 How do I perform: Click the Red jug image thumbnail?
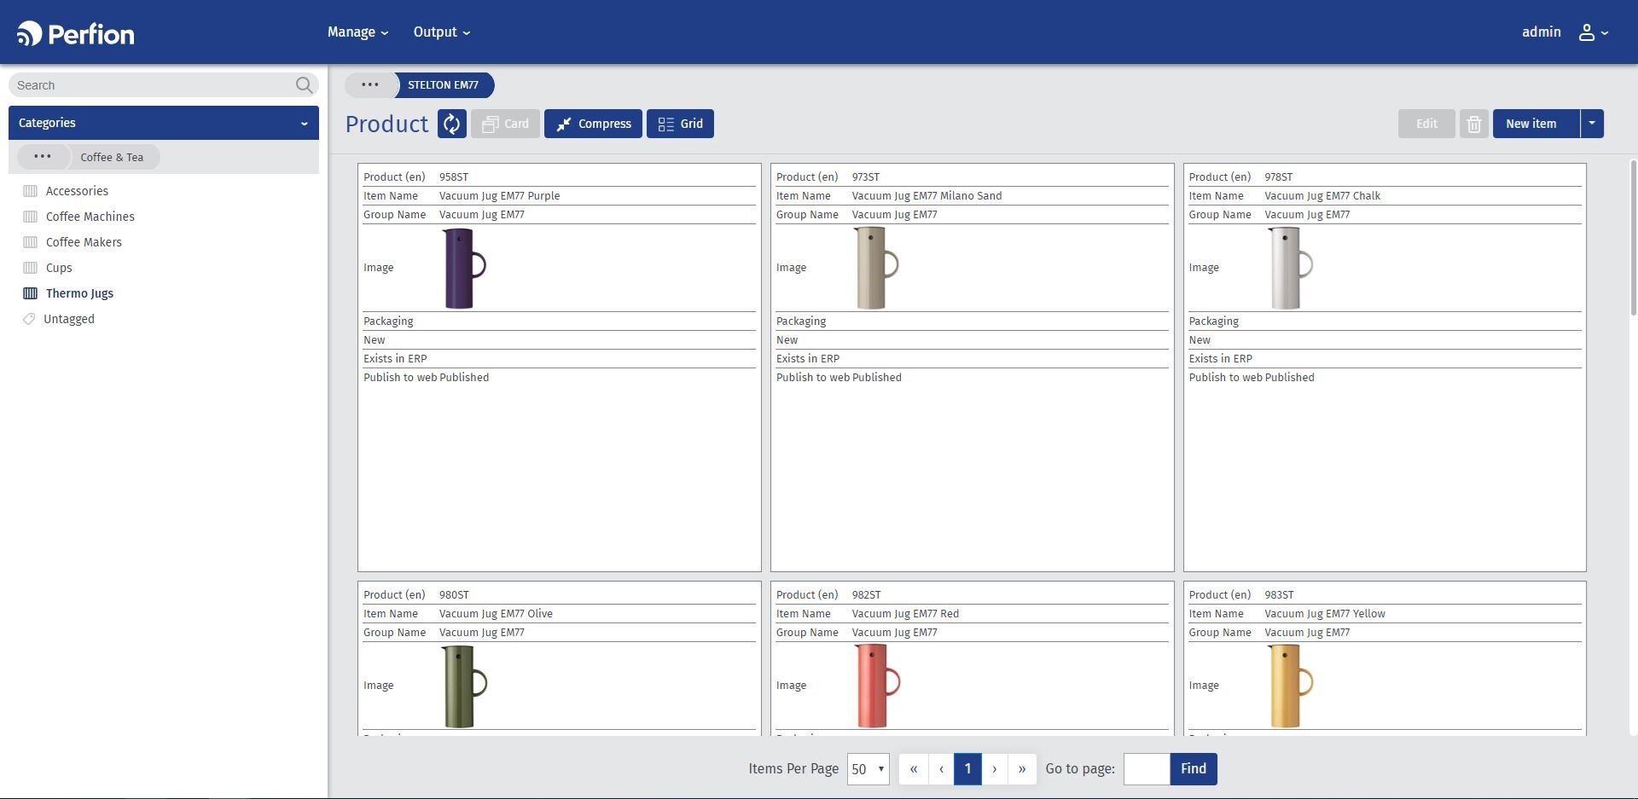coord(877,686)
